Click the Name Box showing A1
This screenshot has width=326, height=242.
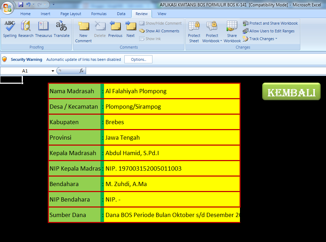(25, 71)
